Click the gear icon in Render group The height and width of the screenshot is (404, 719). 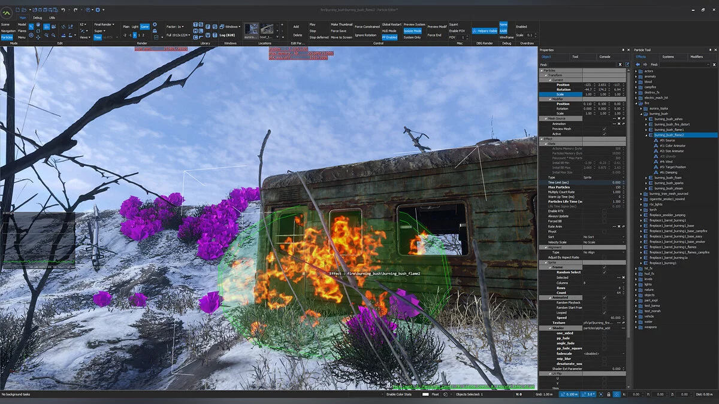pos(155,25)
